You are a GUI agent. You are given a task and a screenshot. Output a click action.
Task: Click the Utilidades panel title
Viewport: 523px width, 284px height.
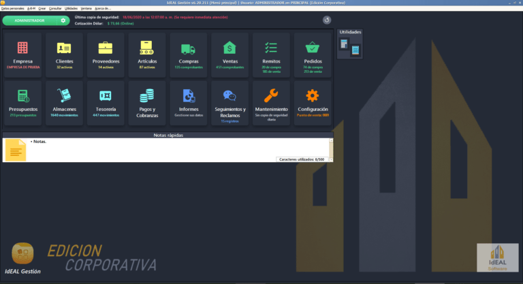(350, 32)
